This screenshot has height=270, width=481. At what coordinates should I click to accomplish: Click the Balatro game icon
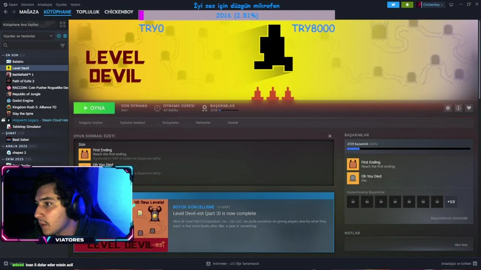(x=9, y=61)
